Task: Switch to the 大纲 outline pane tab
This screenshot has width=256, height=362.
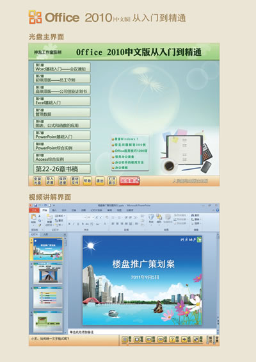Action: pos(45,234)
